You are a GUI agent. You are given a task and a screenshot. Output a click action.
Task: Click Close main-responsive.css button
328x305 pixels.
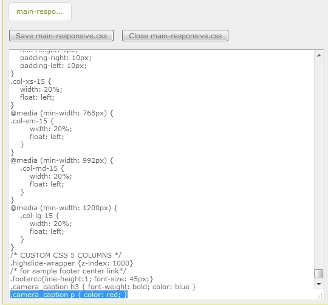click(175, 36)
